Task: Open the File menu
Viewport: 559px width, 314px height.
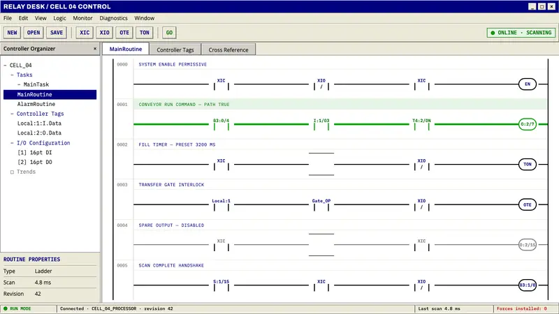Action: point(8,18)
